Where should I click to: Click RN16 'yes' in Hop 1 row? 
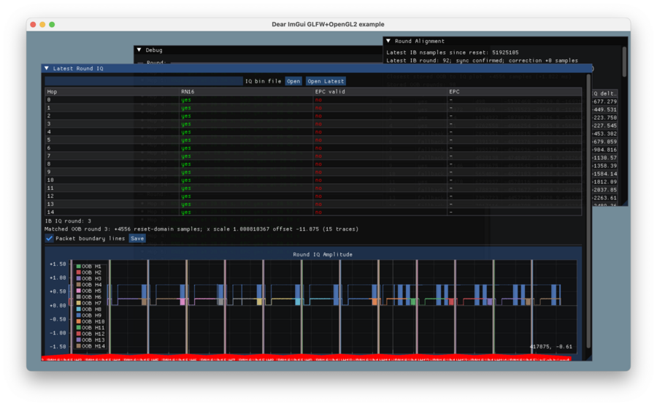[x=186, y=108]
